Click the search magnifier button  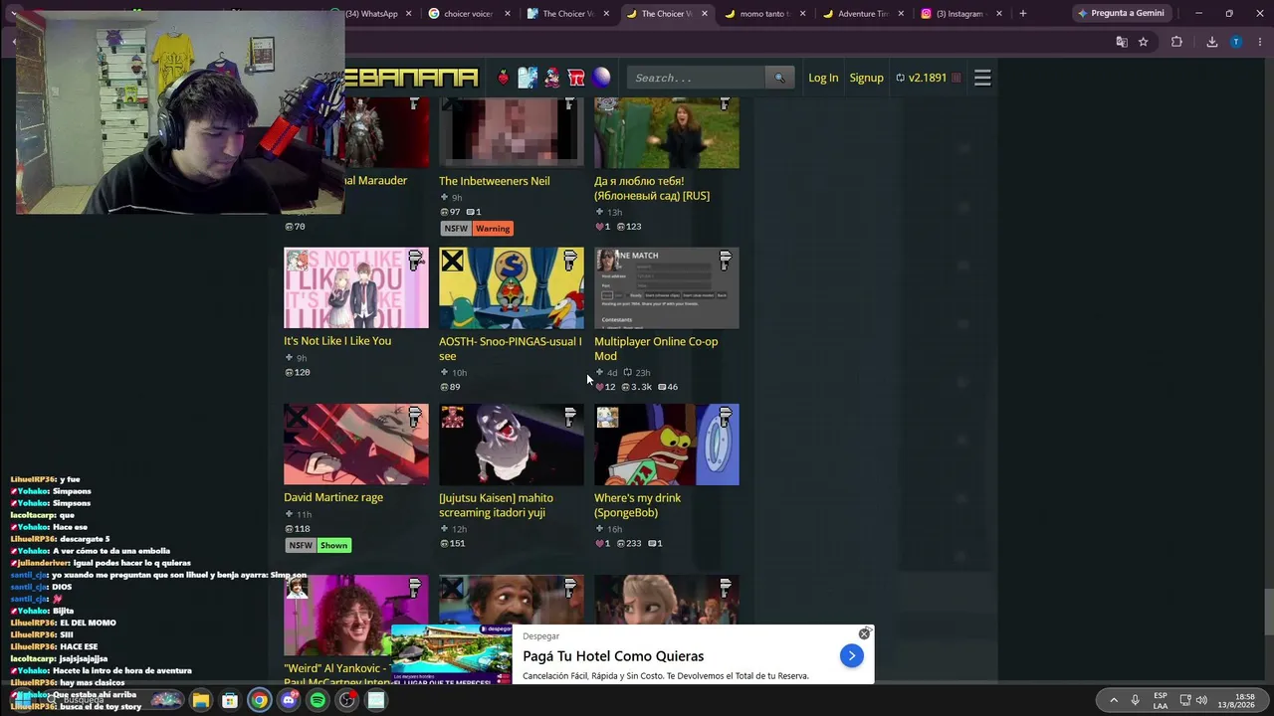pos(779,78)
